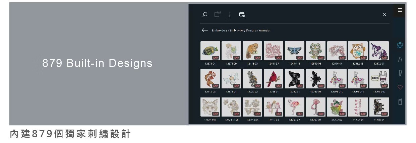Close the file manager with X
This screenshot has width=416, height=143.
click(384, 14)
